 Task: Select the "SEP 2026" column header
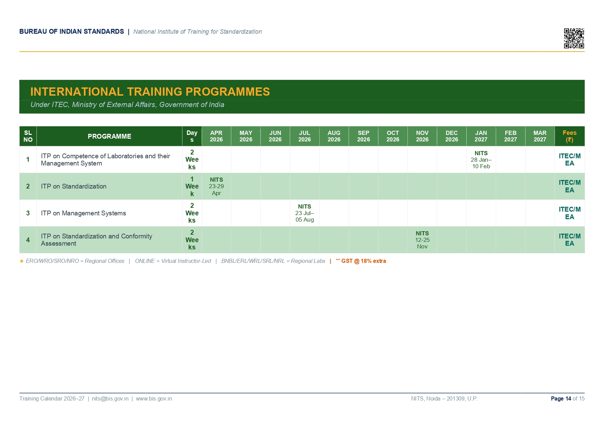click(363, 136)
